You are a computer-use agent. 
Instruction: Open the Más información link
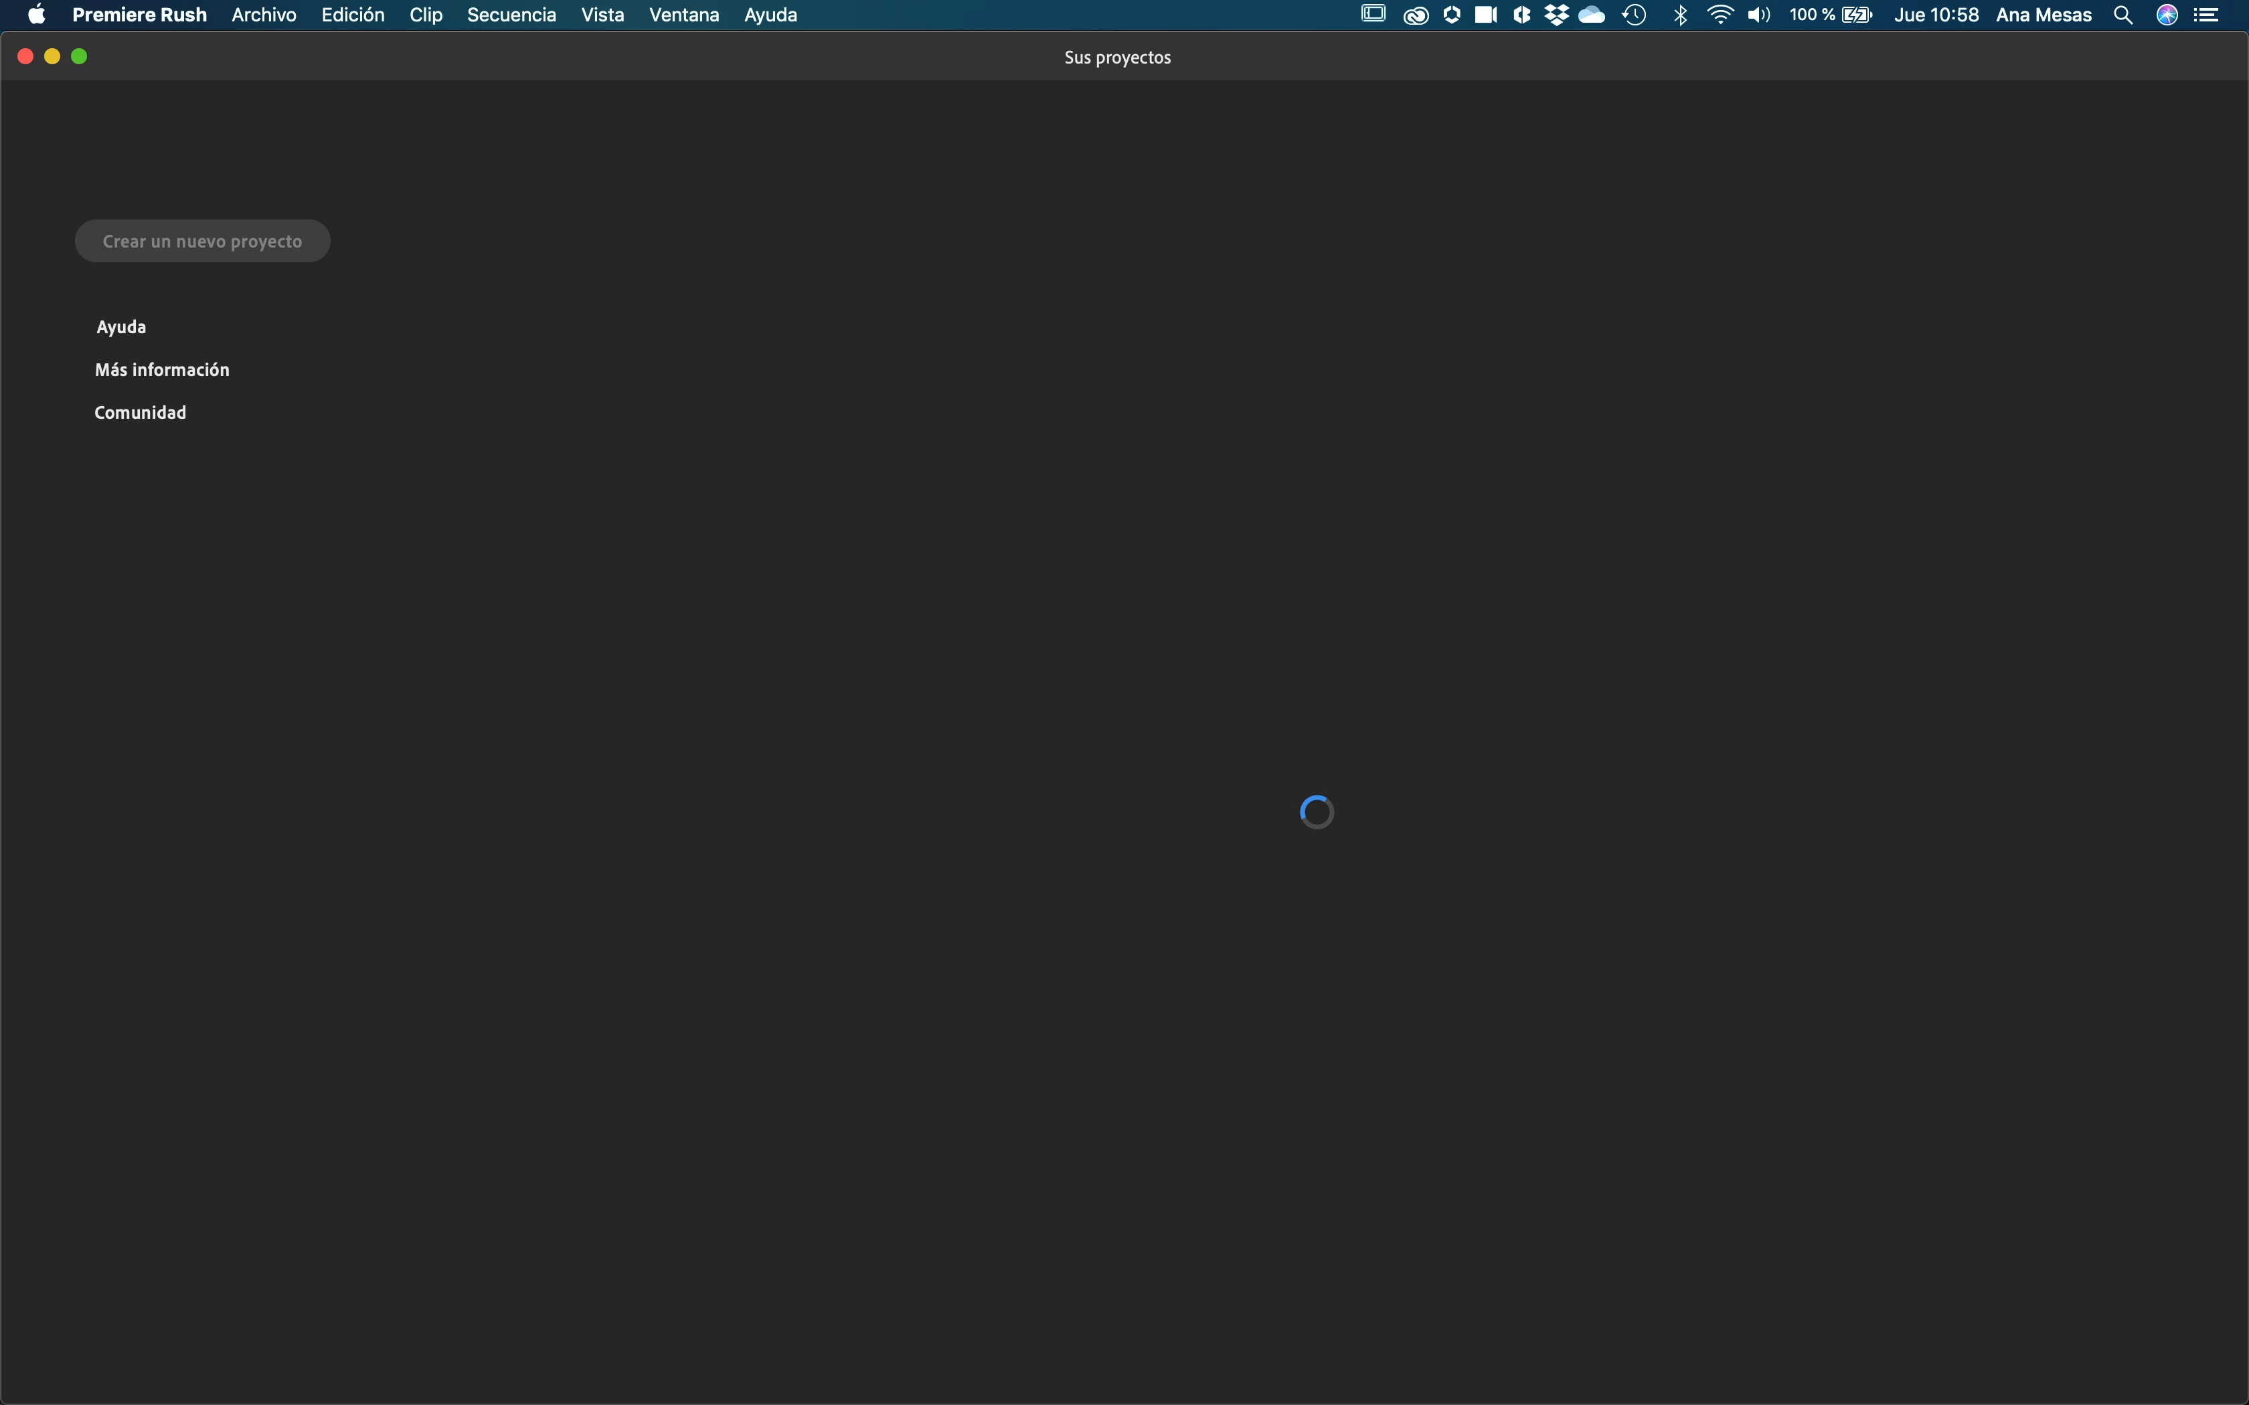point(162,370)
